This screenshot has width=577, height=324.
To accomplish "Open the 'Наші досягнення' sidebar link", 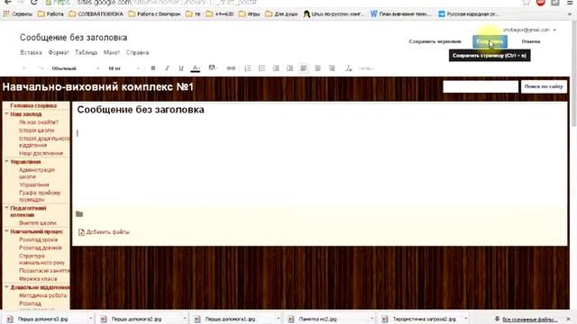I will pyautogui.click(x=41, y=153).
